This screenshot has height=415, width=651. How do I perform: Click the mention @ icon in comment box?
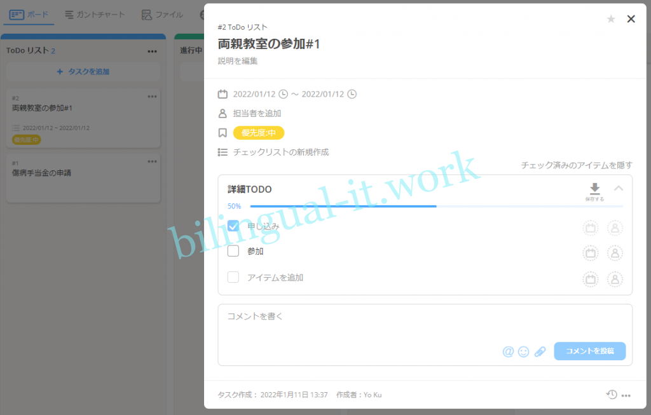pos(508,351)
